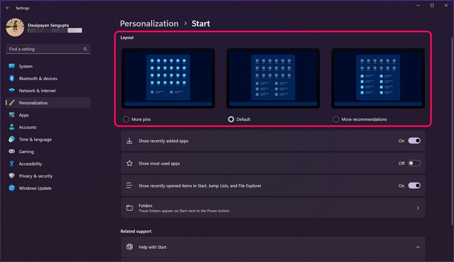Click the Personalization breadcrumb link

coord(149,24)
